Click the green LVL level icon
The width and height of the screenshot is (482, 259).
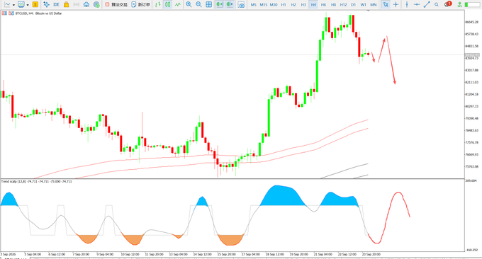[x=459, y=5]
